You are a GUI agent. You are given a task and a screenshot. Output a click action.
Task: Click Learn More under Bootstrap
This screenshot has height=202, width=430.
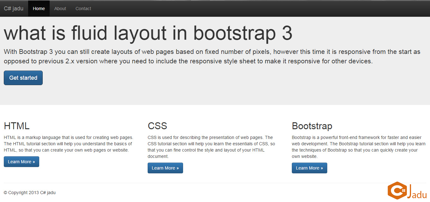310,168
